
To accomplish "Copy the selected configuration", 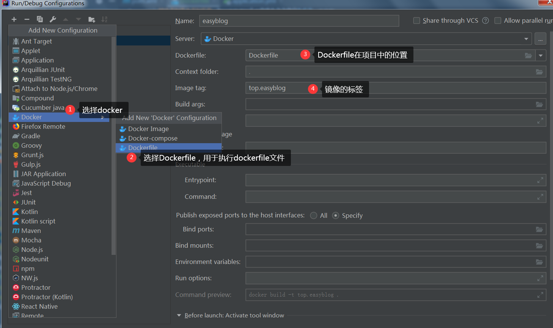I will coord(39,19).
